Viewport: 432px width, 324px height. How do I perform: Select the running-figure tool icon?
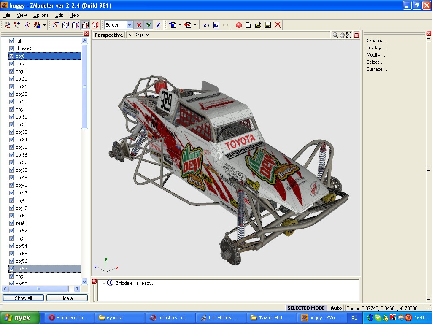[x=27, y=25]
